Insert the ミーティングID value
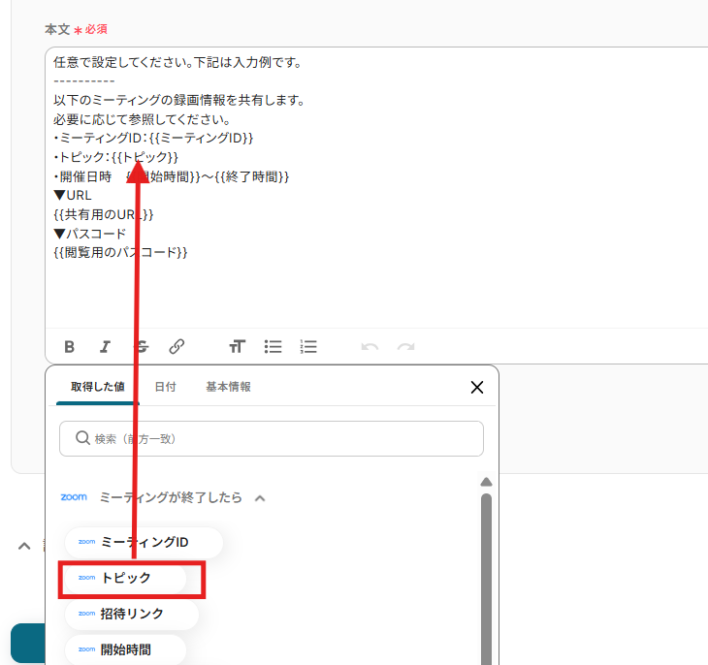The image size is (708, 665). [144, 542]
